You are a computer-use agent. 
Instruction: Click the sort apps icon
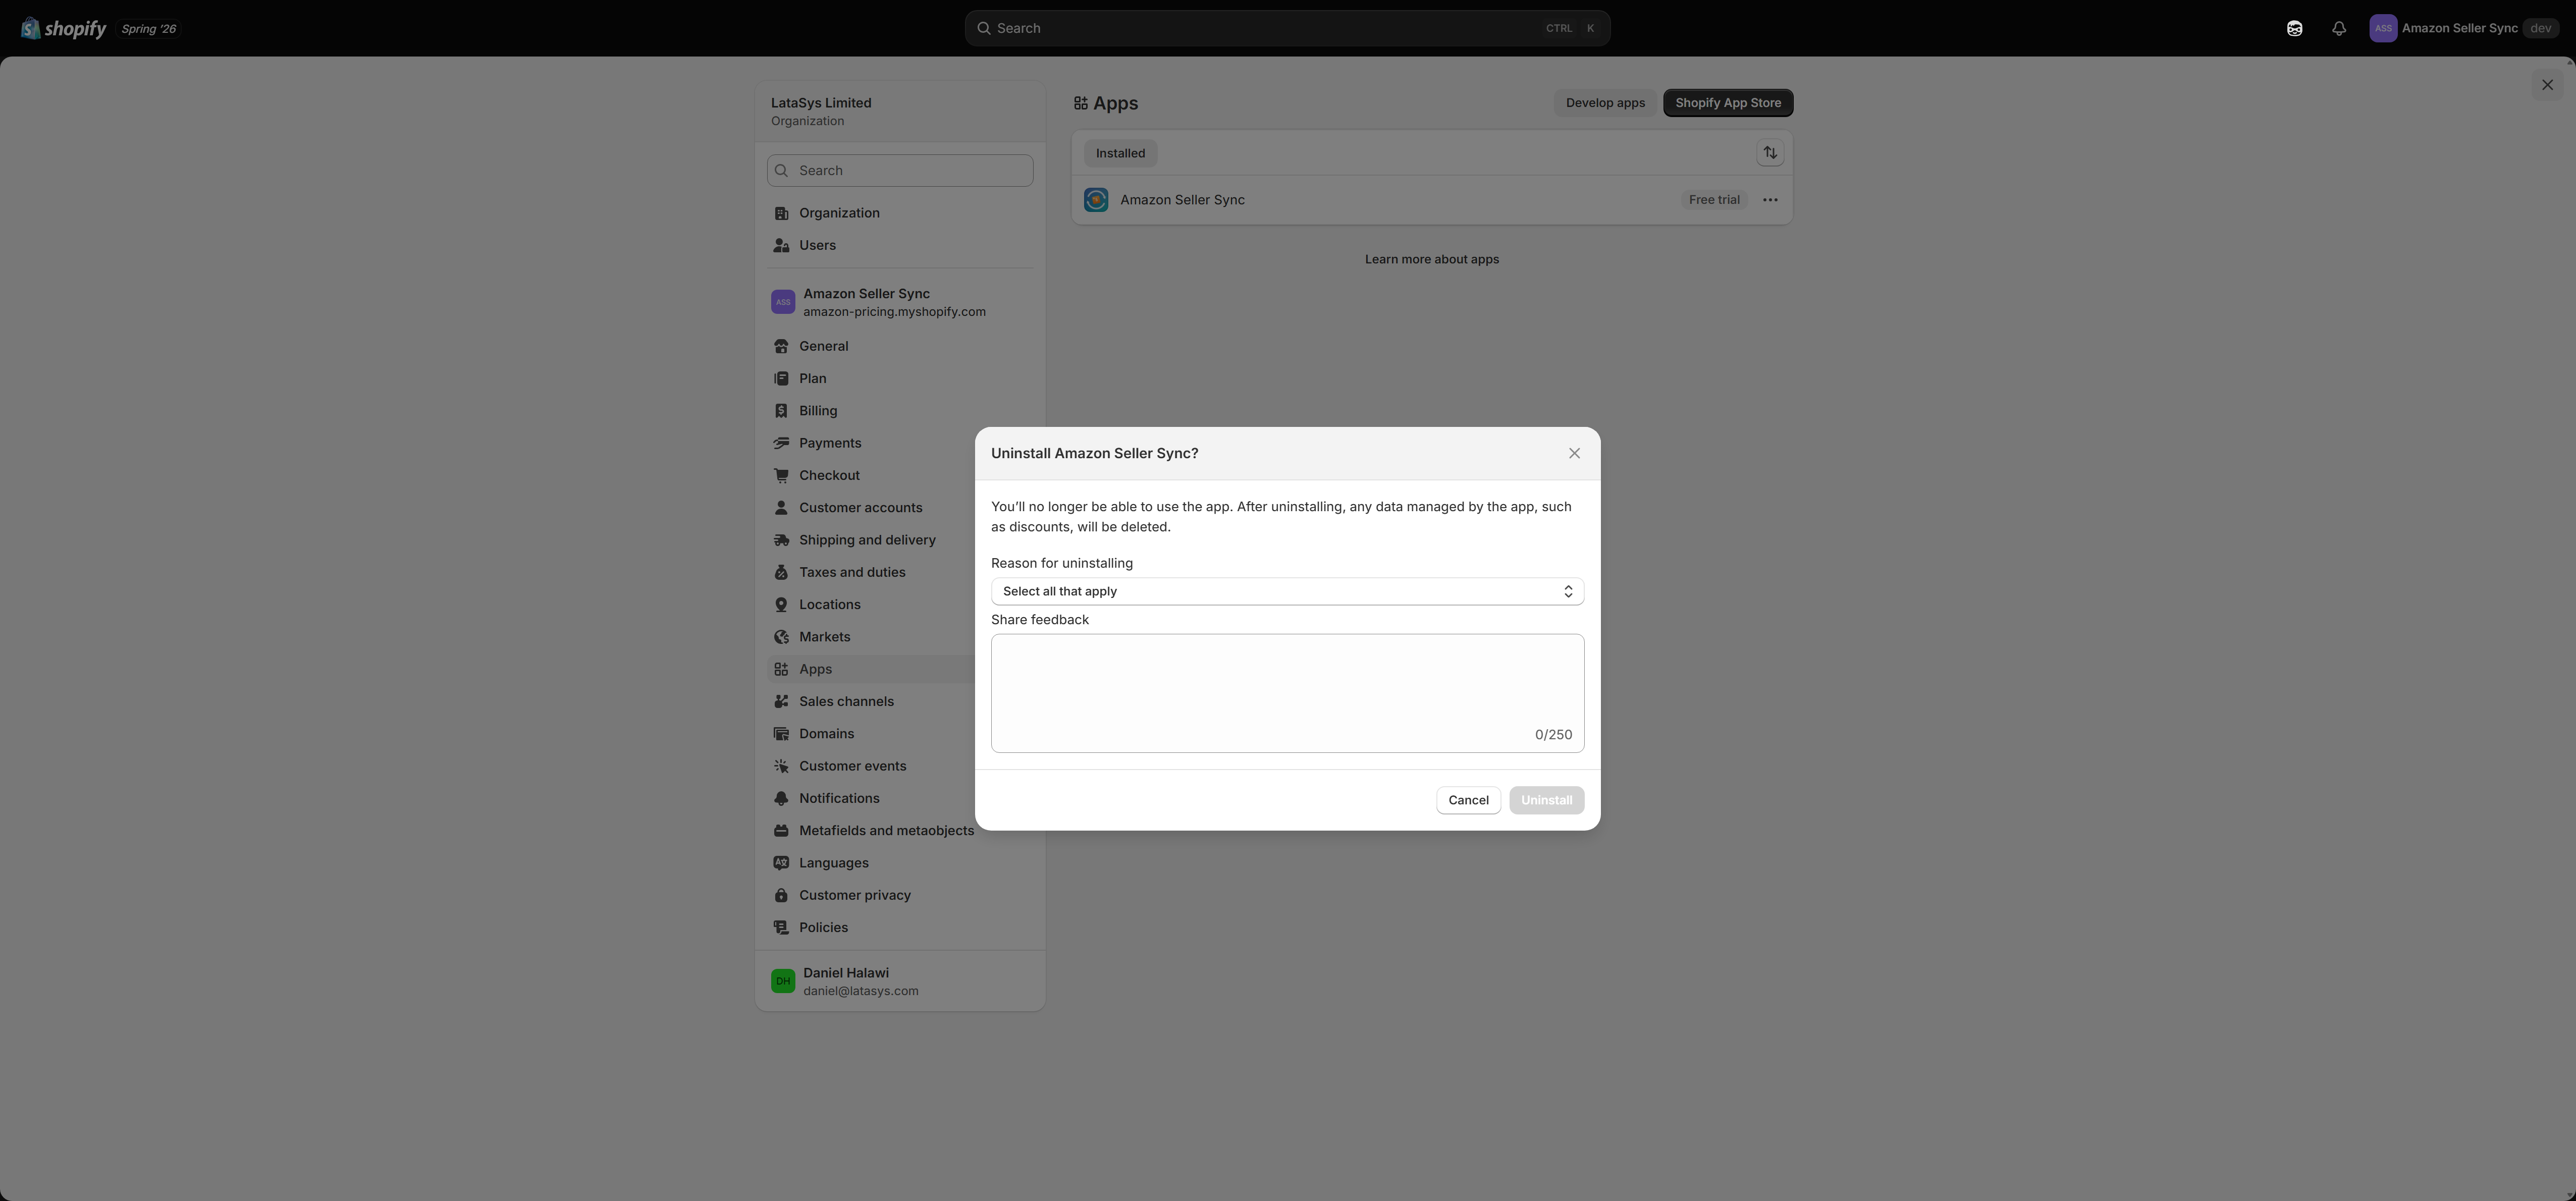pyautogui.click(x=1770, y=153)
